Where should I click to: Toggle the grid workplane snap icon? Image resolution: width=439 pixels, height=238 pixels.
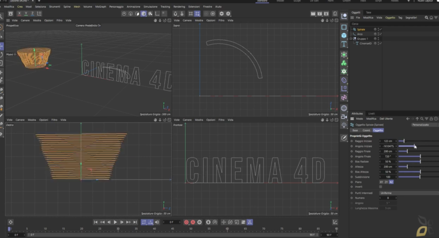point(191,13)
